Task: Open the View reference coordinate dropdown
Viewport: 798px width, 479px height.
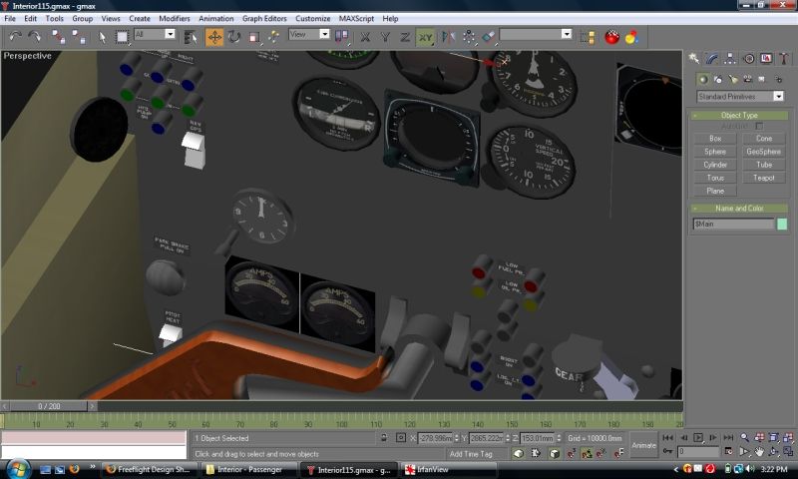Action: (x=309, y=34)
